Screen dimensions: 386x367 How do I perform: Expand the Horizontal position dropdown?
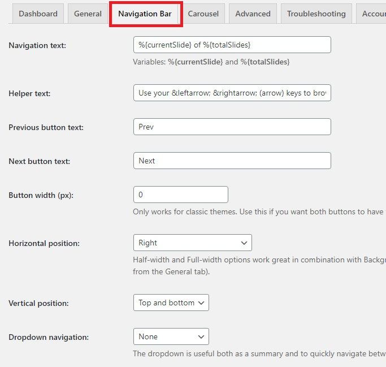pos(192,243)
